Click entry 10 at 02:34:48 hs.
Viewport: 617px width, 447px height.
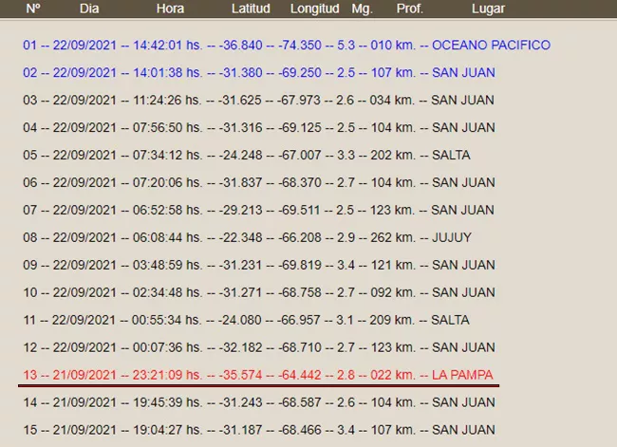pos(258,292)
